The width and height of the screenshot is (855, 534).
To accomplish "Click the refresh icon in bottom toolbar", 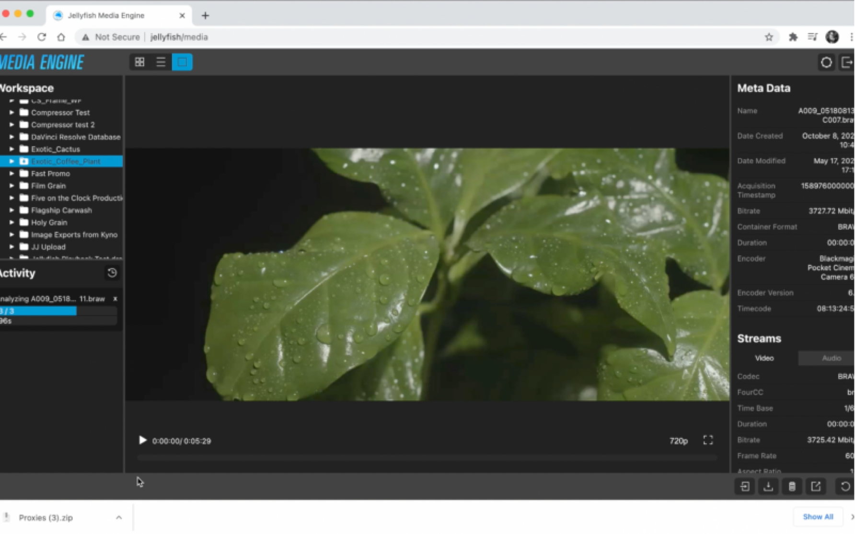I will point(845,487).
